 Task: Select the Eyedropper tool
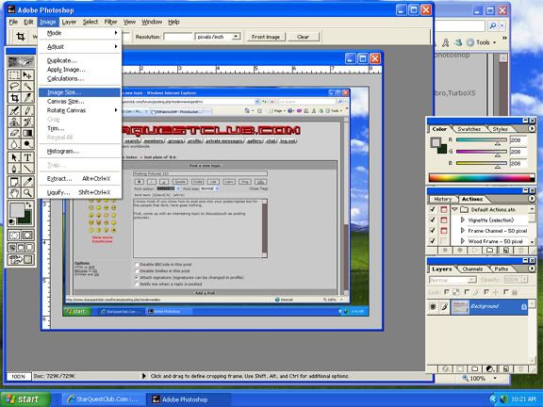pyautogui.click(x=27, y=182)
